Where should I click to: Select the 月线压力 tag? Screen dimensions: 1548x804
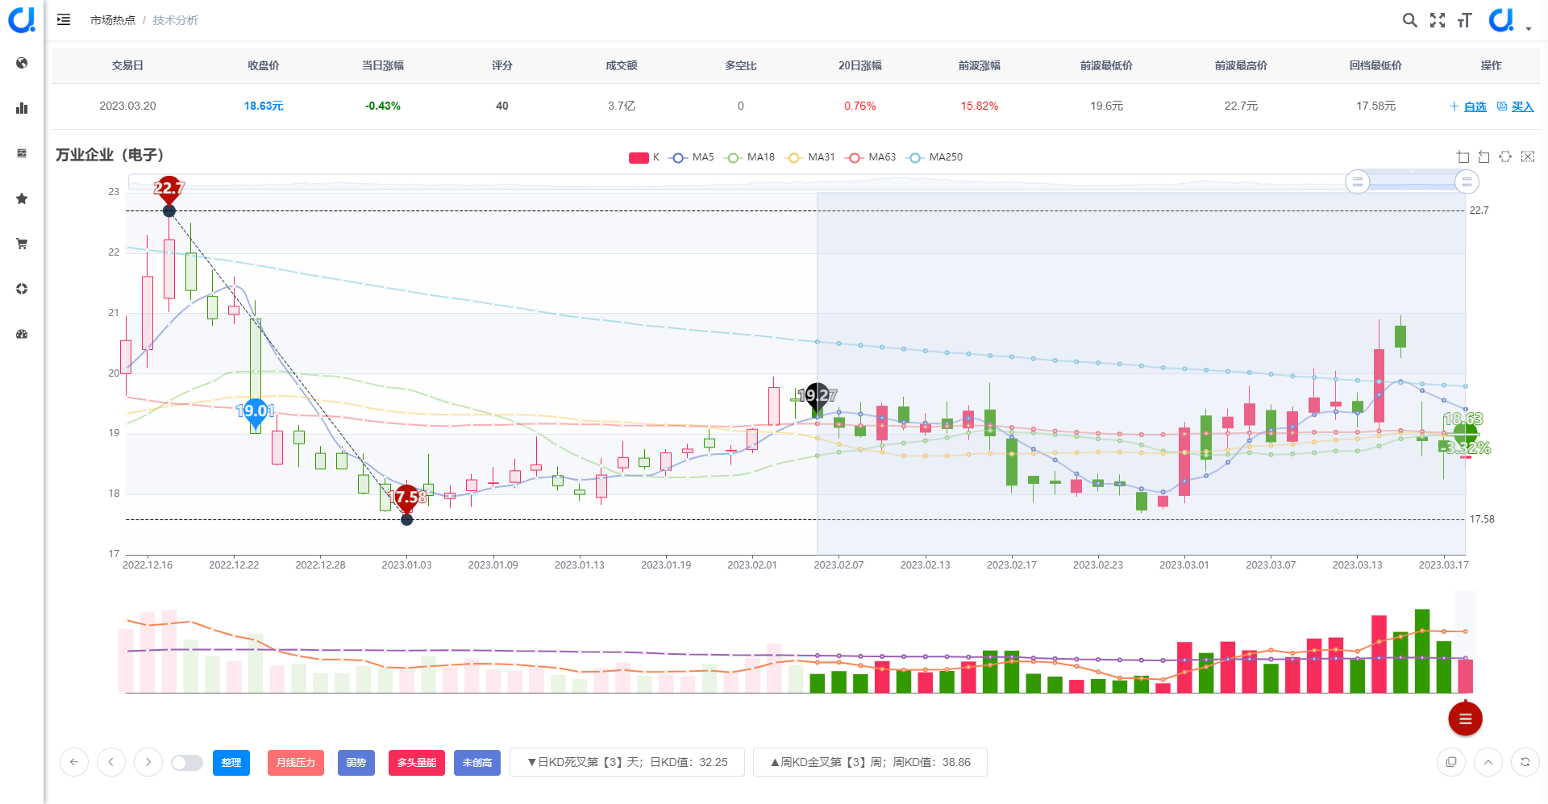point(296,762)
